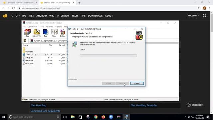The height and width of the screenshot is (120, 213).
Task: Click the DeveloperInsider site logo
Action: 5,16
